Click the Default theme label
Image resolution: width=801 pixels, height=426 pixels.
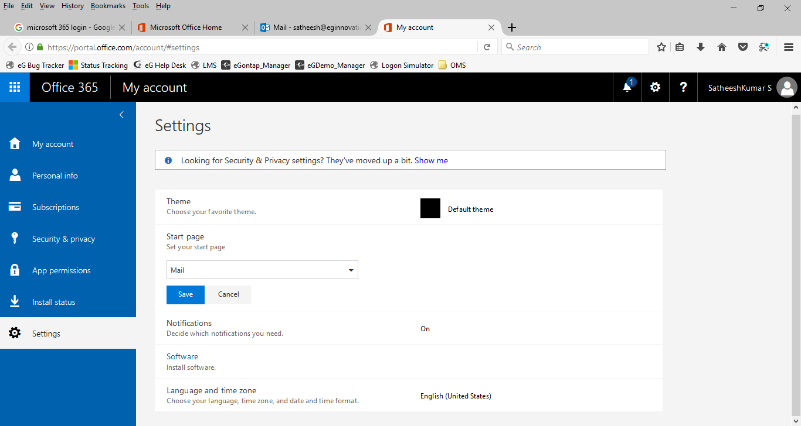pos(470,209)
